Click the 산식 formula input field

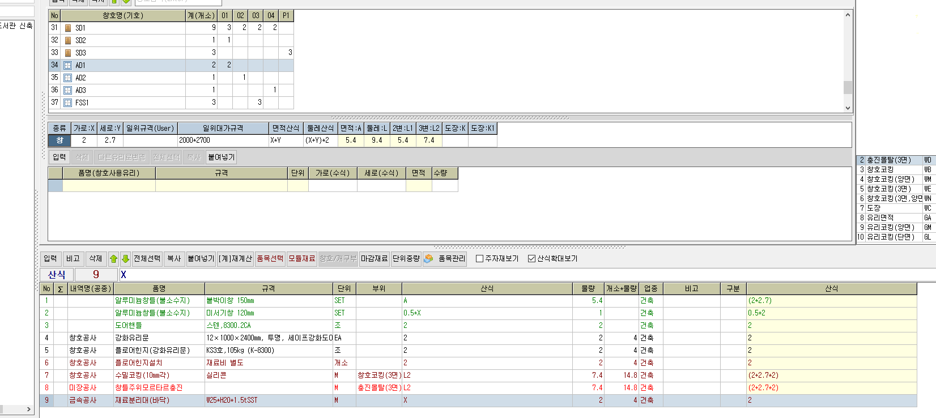pos(510,275)
